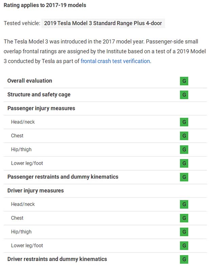Click the passenger Chest G rating badge

(x=184, y=136)
